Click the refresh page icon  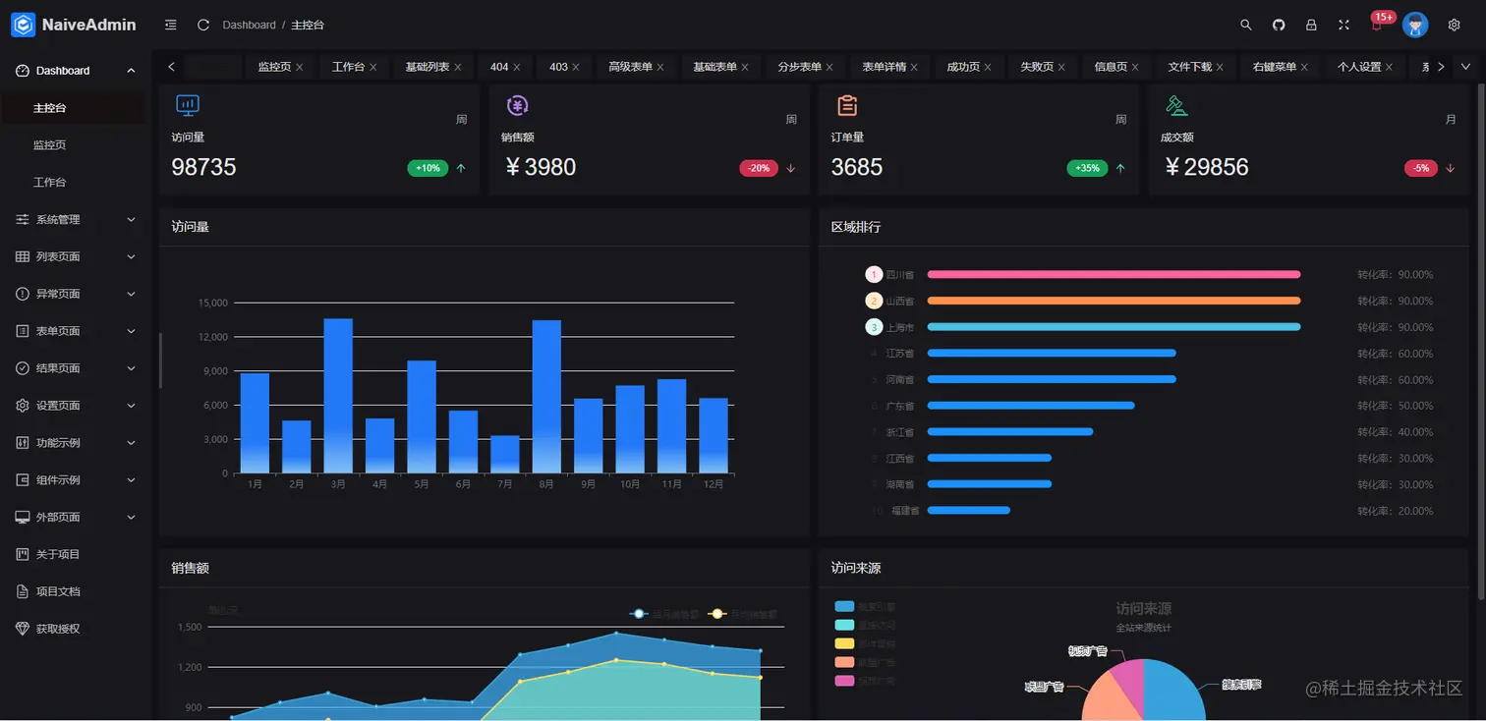[x=203, y=25]
